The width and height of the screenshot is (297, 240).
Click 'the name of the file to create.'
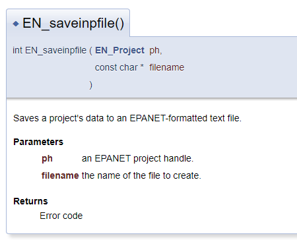141,175
